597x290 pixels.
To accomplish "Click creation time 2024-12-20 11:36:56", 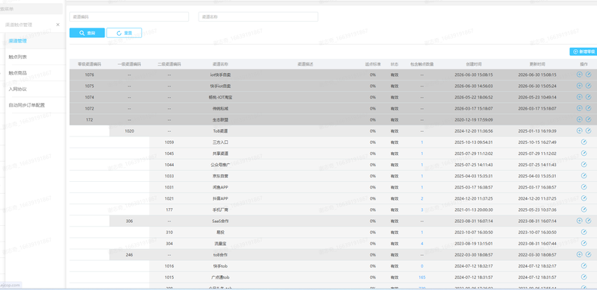I will tap(473, 131).
